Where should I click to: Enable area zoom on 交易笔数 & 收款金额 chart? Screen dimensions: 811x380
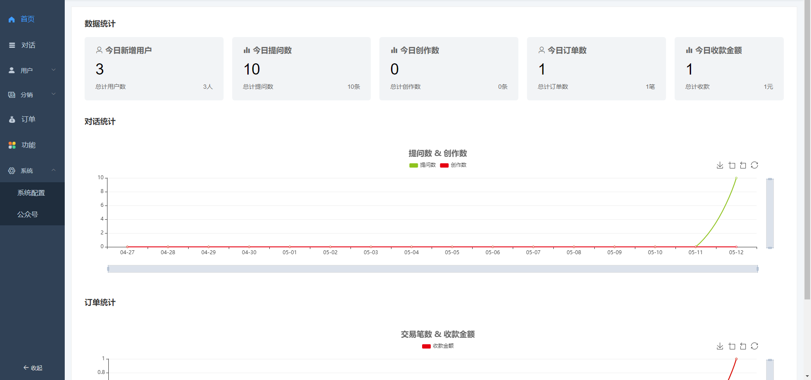click(x=732, y=346)
